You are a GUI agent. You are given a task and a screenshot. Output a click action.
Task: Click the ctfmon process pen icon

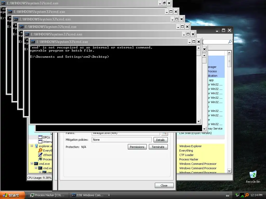(40, 155)
